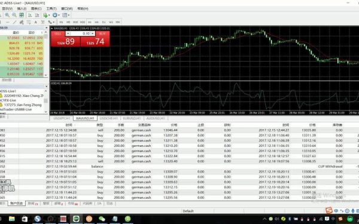Open the periods clock icon menu
359x224 pixels.
[56, 15]
